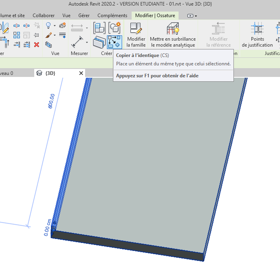Open ribbon display options dropdown arrow
Viewport: 280px width, 277px height.
pyautogui.click(x=196, y=16)
